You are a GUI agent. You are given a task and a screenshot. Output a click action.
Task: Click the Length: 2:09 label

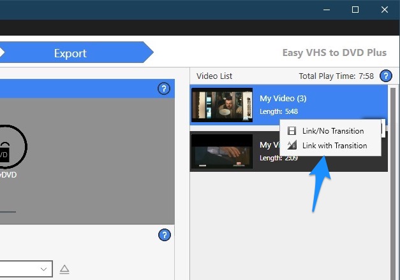[x=279, y=158]
